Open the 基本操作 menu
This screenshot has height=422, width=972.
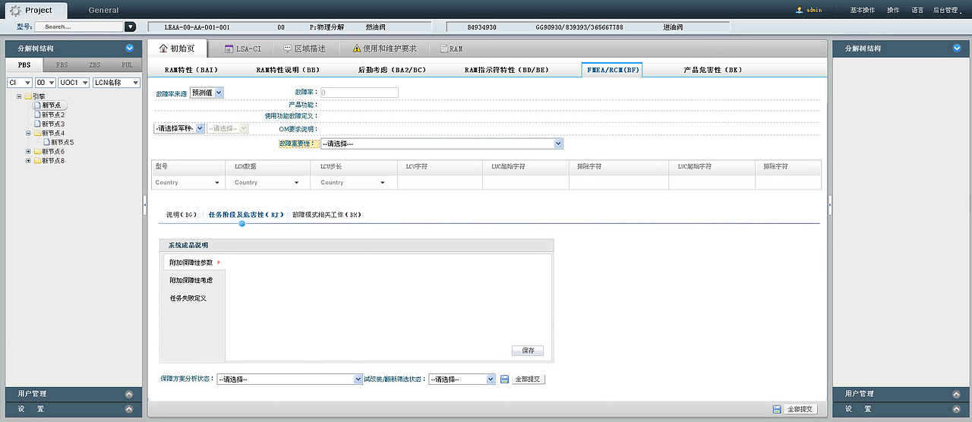pos(863,11)
